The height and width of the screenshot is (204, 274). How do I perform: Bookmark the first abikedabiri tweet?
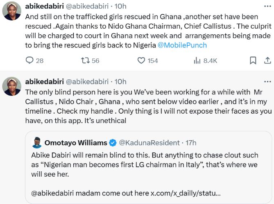point(253,61)
